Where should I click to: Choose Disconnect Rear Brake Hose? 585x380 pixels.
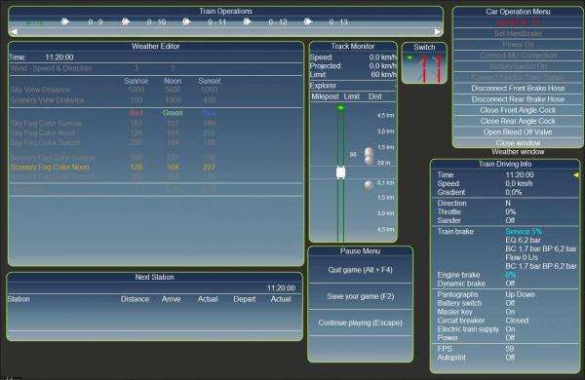click(518, 99)
